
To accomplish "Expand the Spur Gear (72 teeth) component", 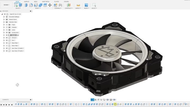I will (4, 51).
